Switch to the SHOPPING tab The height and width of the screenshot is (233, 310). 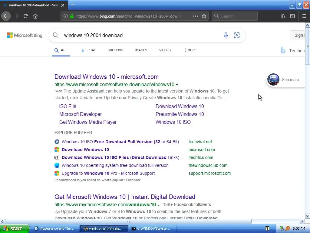click(x=115, y=50)
